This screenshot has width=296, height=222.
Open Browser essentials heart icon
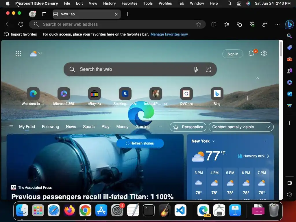[252, 24]
